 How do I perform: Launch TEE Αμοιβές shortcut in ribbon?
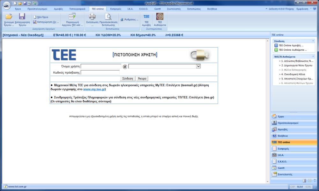pyautogui.click(x=146, y=20)
